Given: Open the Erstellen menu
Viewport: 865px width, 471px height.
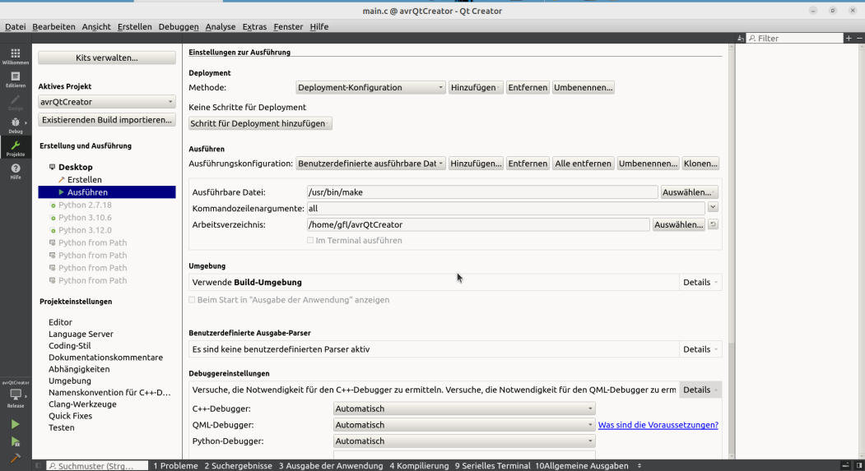Looking at the screenshot, I should (x=135, y=26).
